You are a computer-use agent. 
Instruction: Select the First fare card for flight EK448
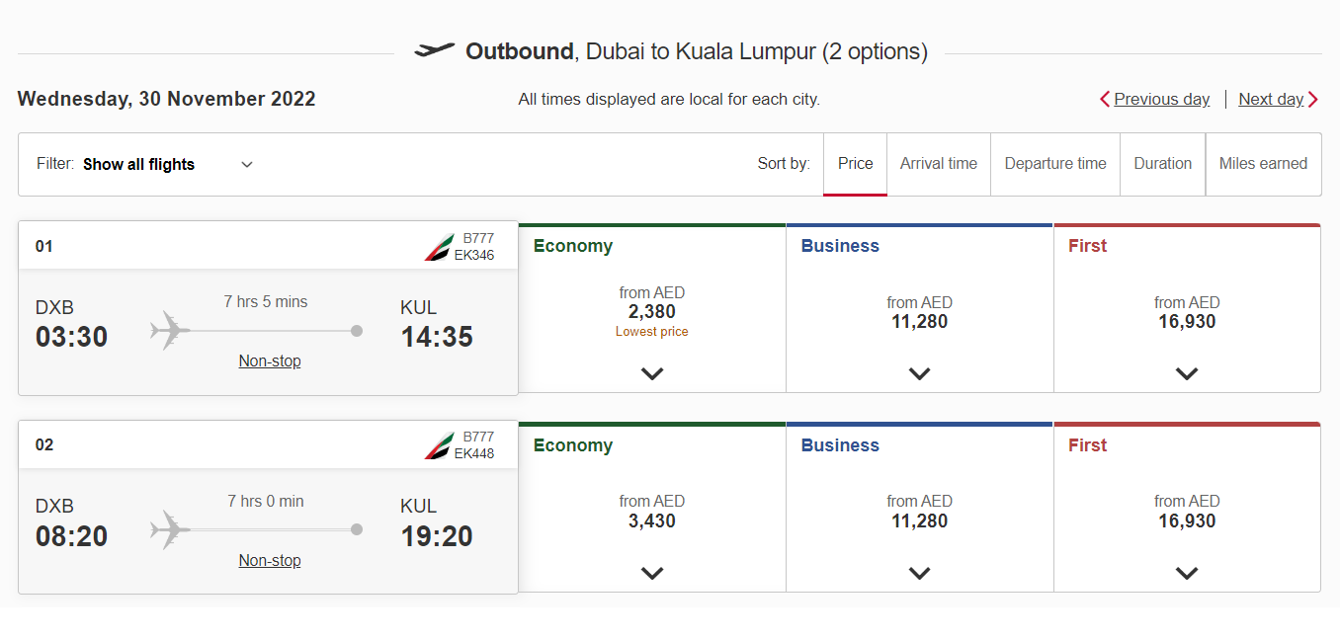coord(1187,506)
